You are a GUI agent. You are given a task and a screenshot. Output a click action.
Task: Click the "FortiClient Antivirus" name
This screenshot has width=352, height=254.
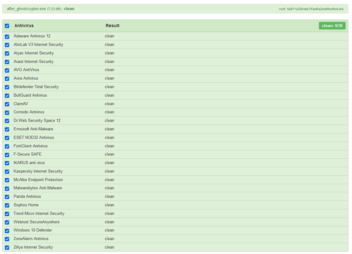point(31,146)
